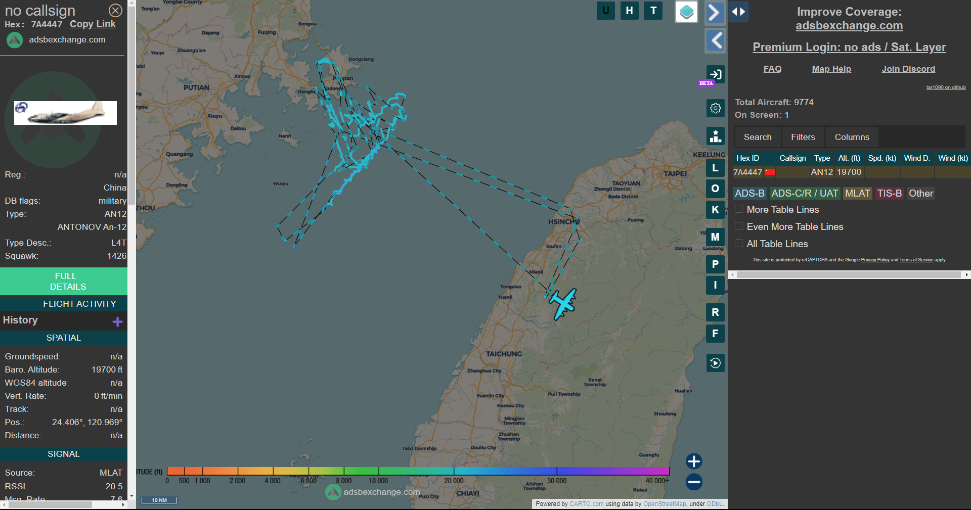Open the Privacy Policy link
This screenshot has height=510, width=971.
[x=875, y=260]
